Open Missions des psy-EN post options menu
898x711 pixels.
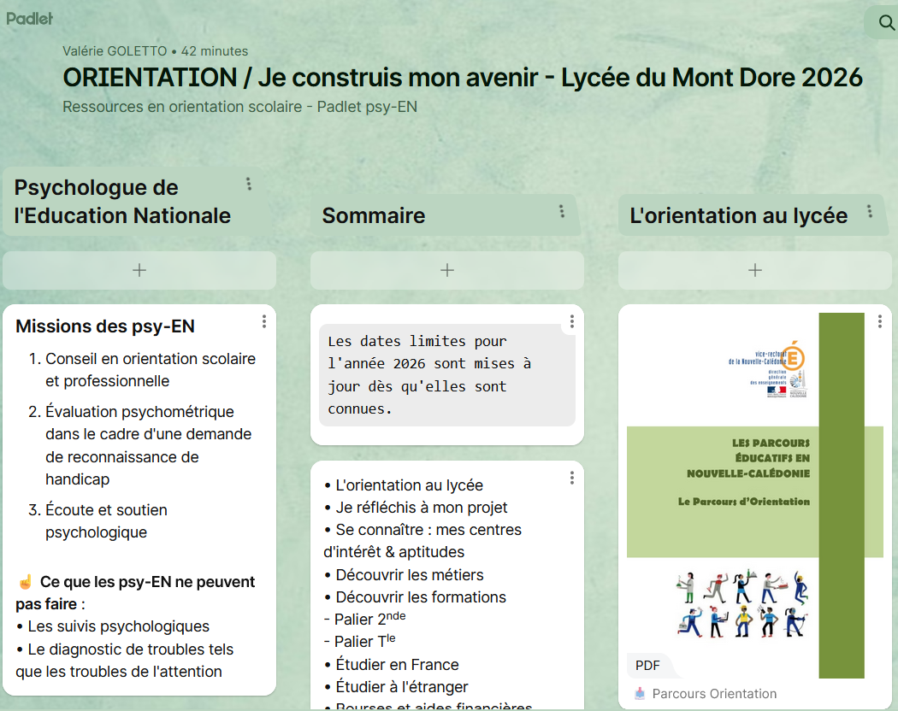pos(264,321)
